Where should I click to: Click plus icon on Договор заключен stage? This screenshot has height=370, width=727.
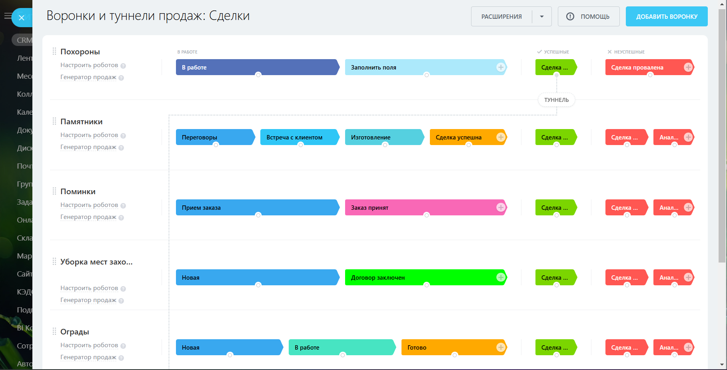click(x=501, y=277)
